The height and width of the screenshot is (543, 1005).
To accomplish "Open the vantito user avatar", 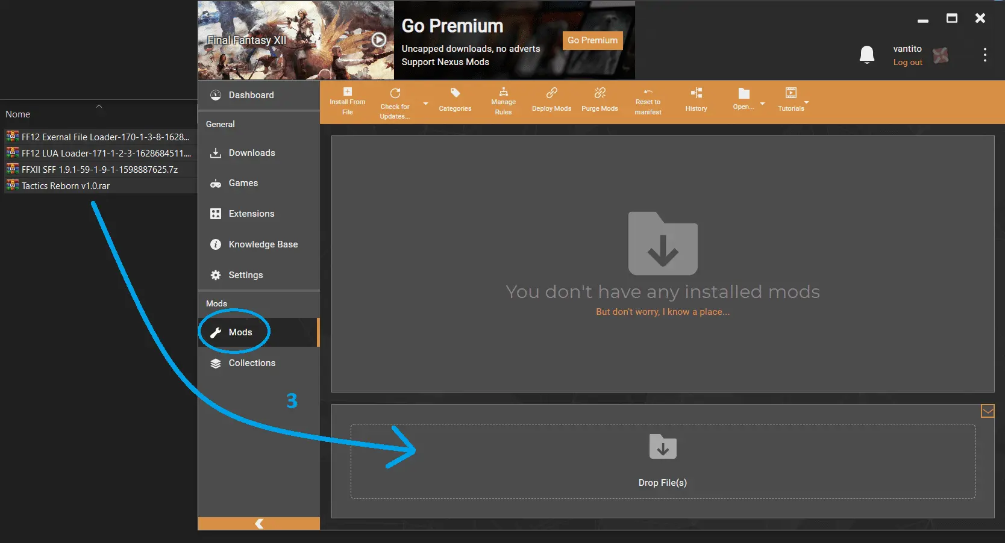I will (941, 55).
